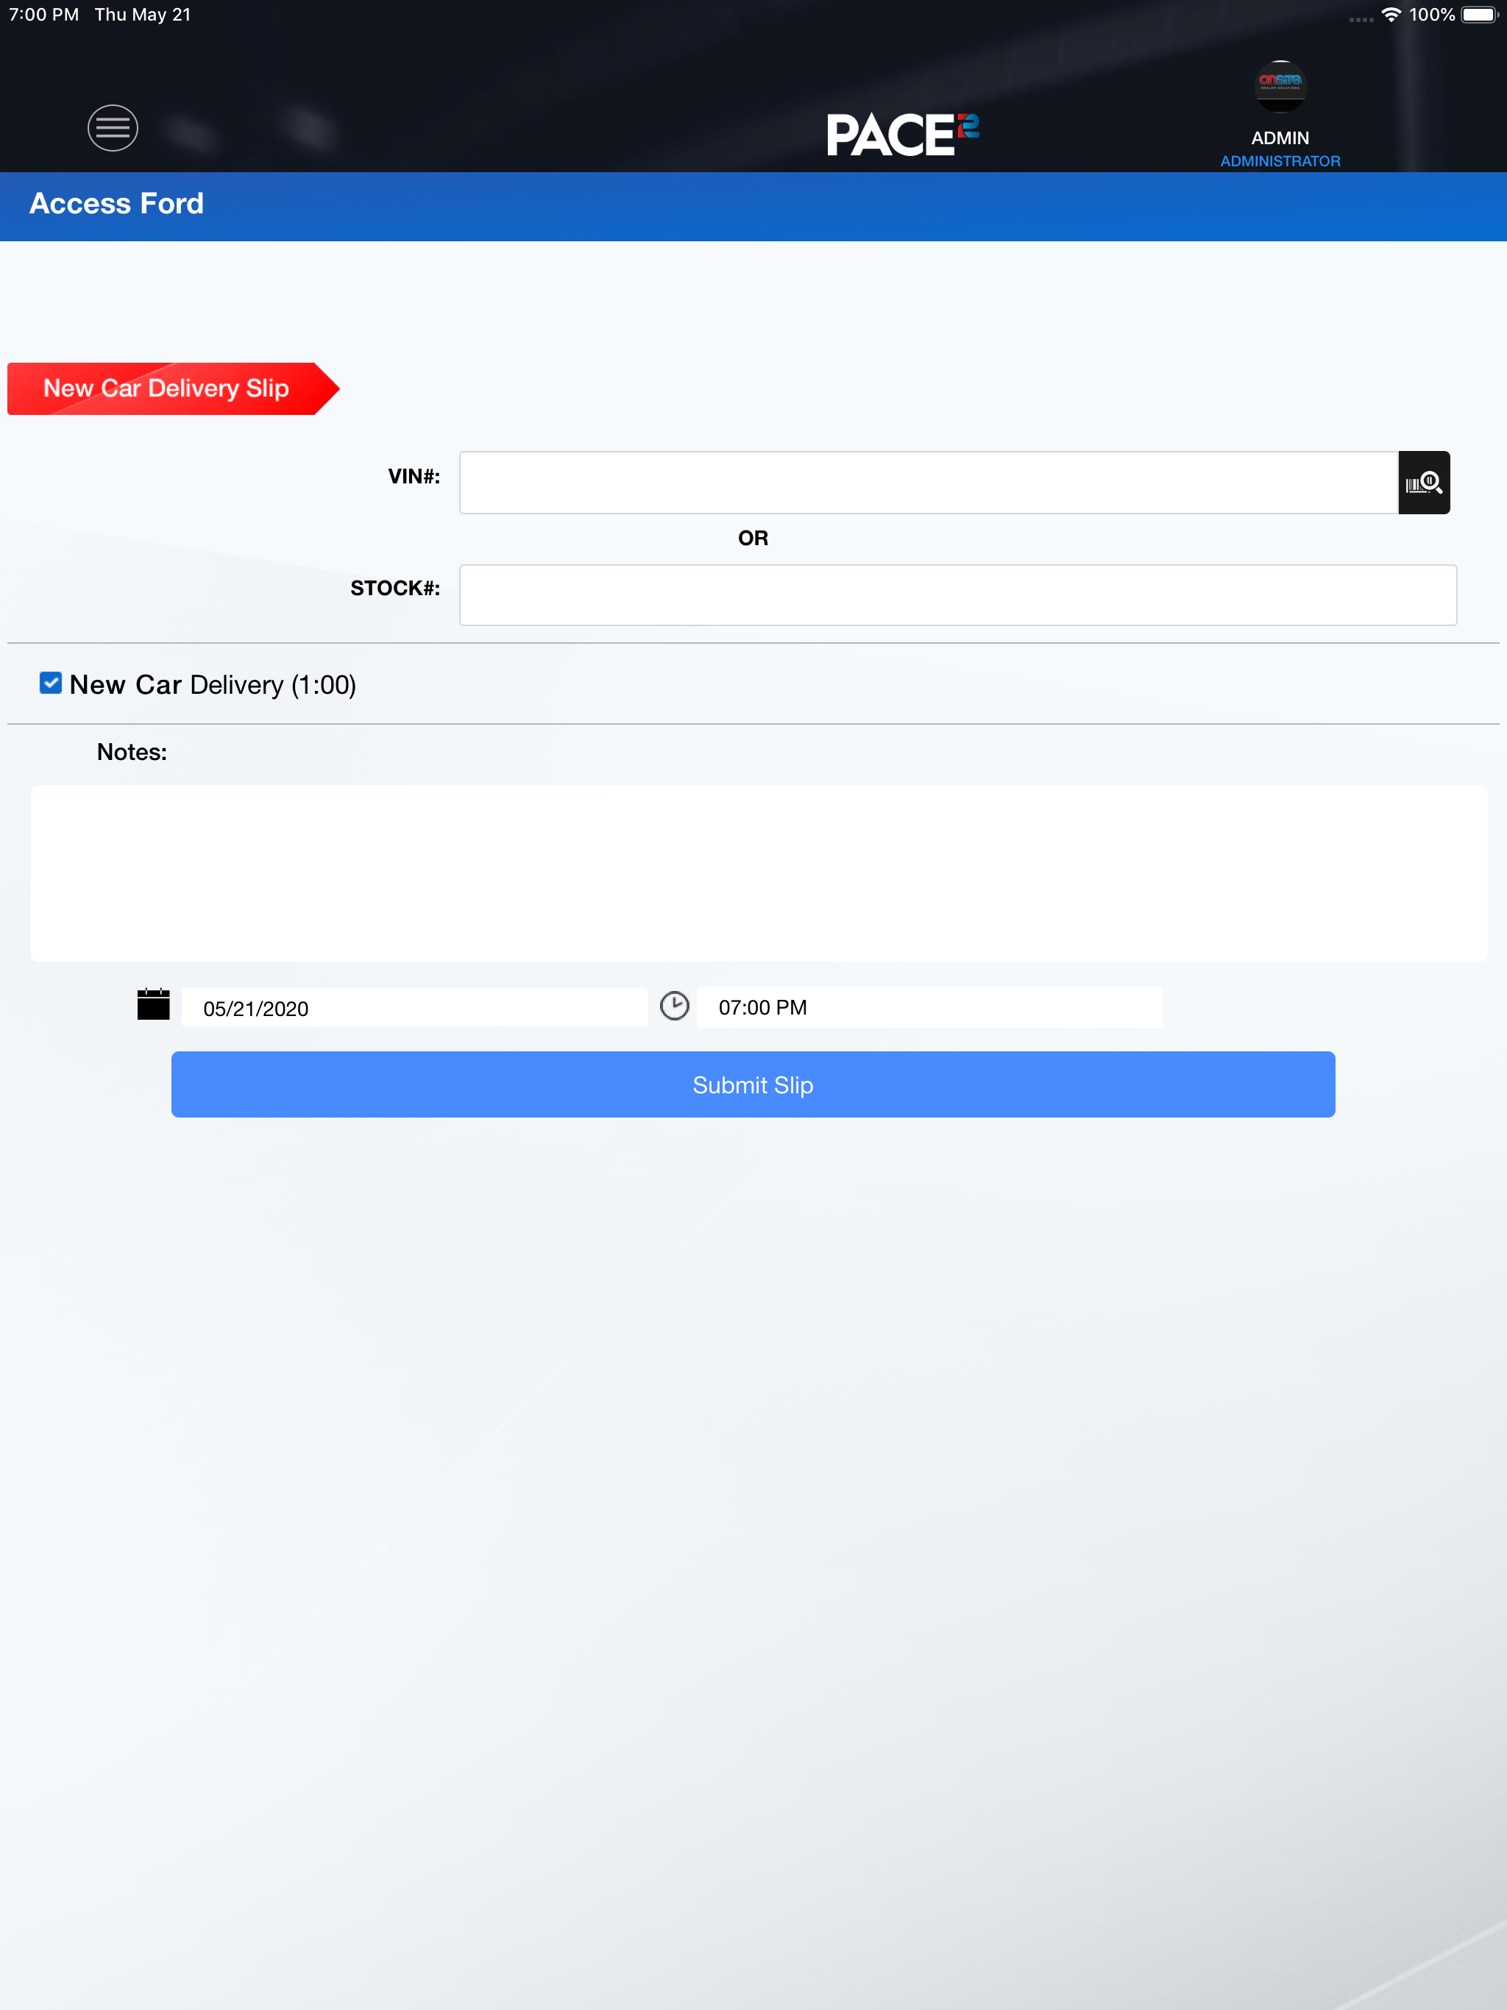1507x2010 pixels.
Task: Uncheck New Car Delivery checkbox
Action: 51,683
